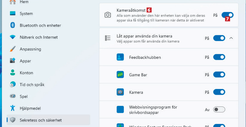This screenshot has width=246, height=127.
Task: Open Tid och språk settings
Action: coord(48,85)
